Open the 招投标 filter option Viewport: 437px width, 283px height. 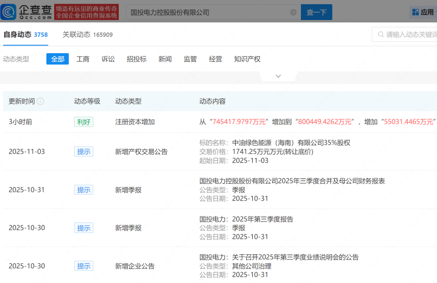tap(136, 59)
